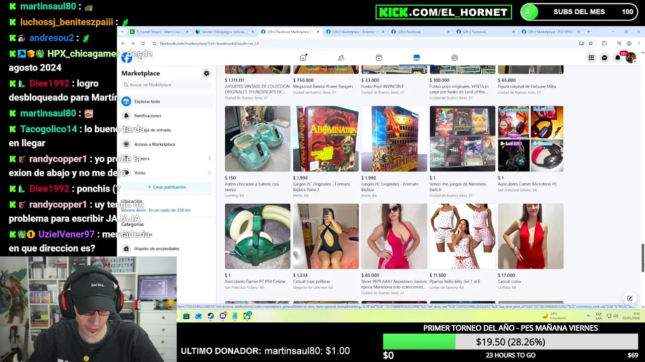Expand the Compra section chevron
The width and height of the screenshot is (645, 362).
209,158
